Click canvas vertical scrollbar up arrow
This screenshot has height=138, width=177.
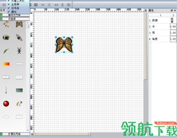pyautogui.click(x=146, y=10)
